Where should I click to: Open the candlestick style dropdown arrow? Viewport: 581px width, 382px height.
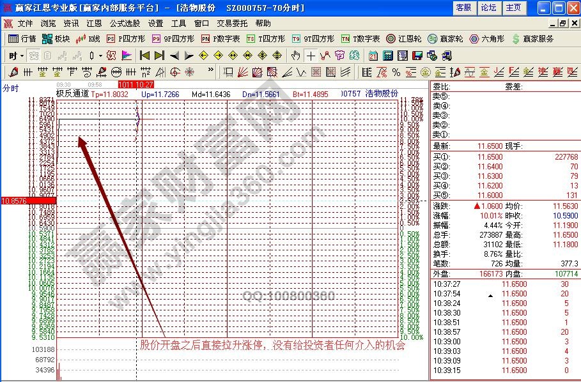[x=100, y=56]
